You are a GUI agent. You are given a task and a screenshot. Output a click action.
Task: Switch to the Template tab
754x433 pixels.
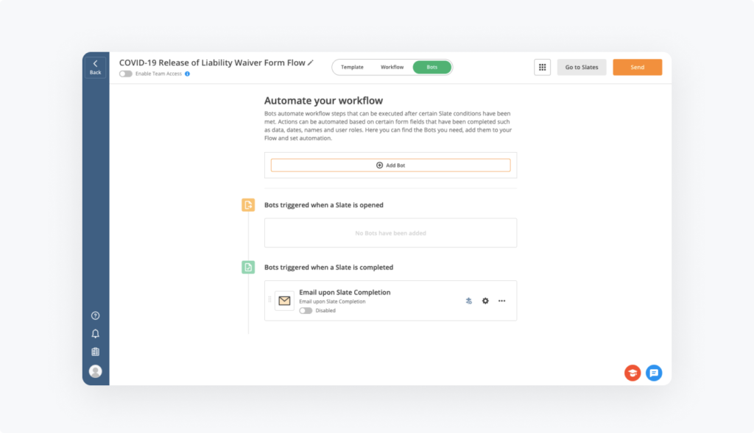click(x=352, y=67)
